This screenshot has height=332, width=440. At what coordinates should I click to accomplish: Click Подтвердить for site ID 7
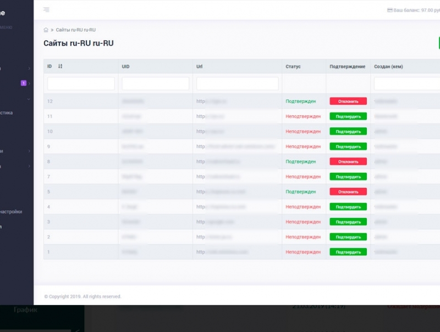pyautogui.click(x=348, y=177)
